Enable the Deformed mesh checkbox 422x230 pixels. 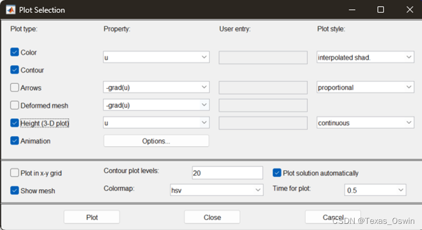15,105
